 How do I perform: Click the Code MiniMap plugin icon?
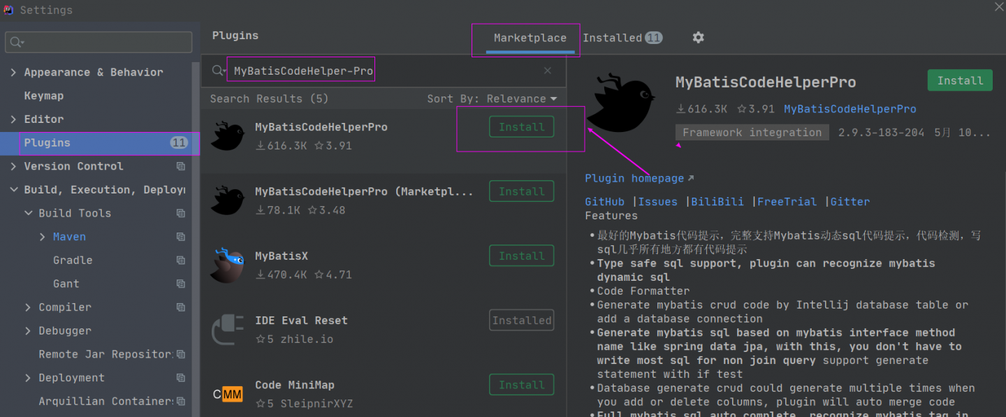click(228, 394)
